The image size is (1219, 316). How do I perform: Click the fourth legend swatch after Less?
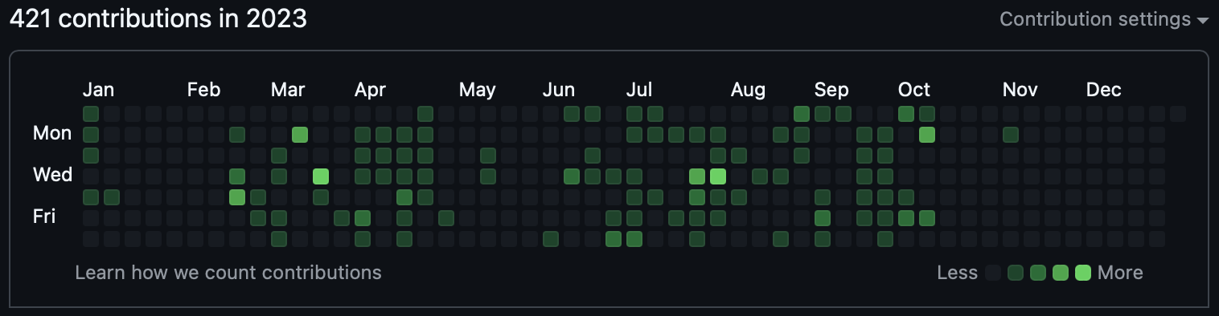[x=1061, y=273]
